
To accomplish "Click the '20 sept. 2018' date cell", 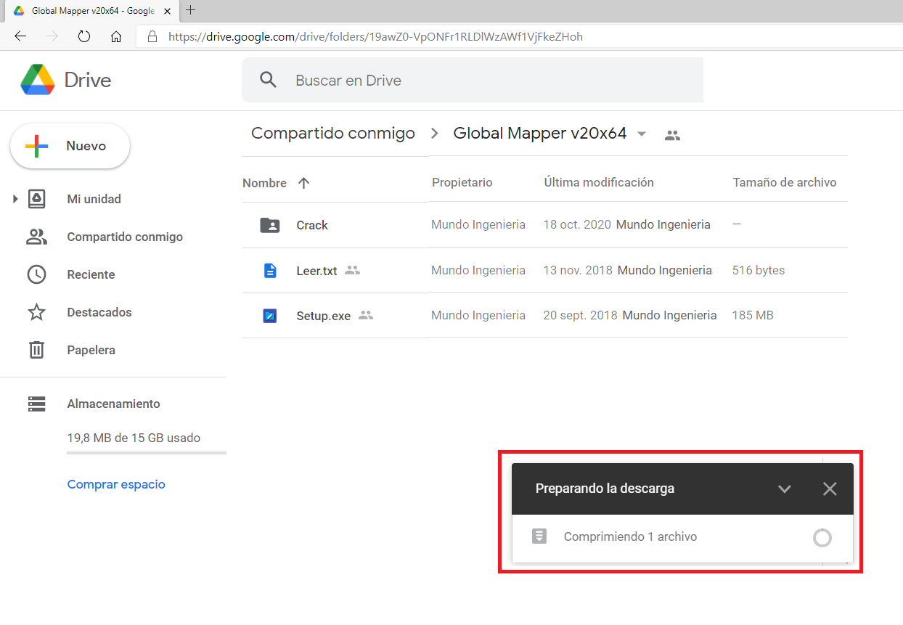I will (580, 315).
